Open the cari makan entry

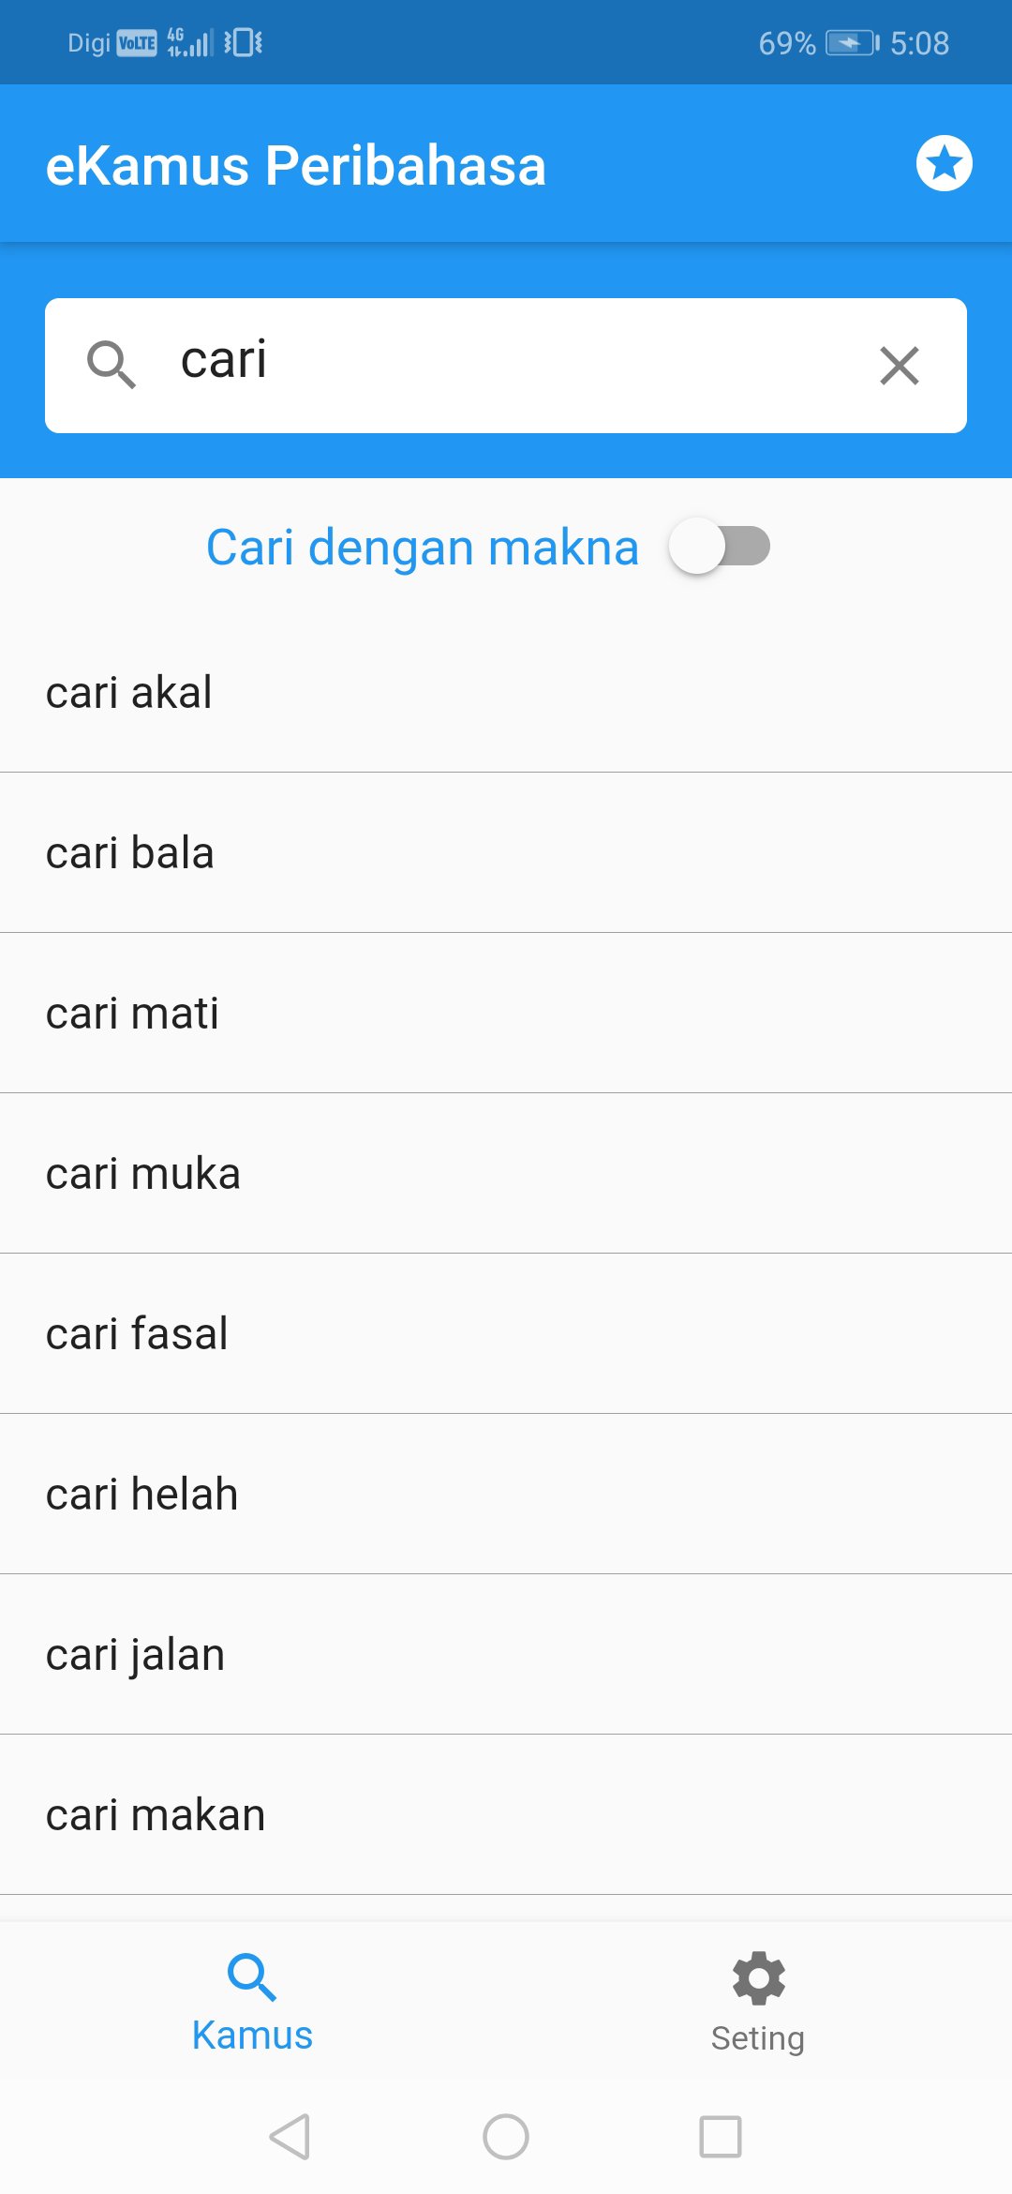(506, 1815)
